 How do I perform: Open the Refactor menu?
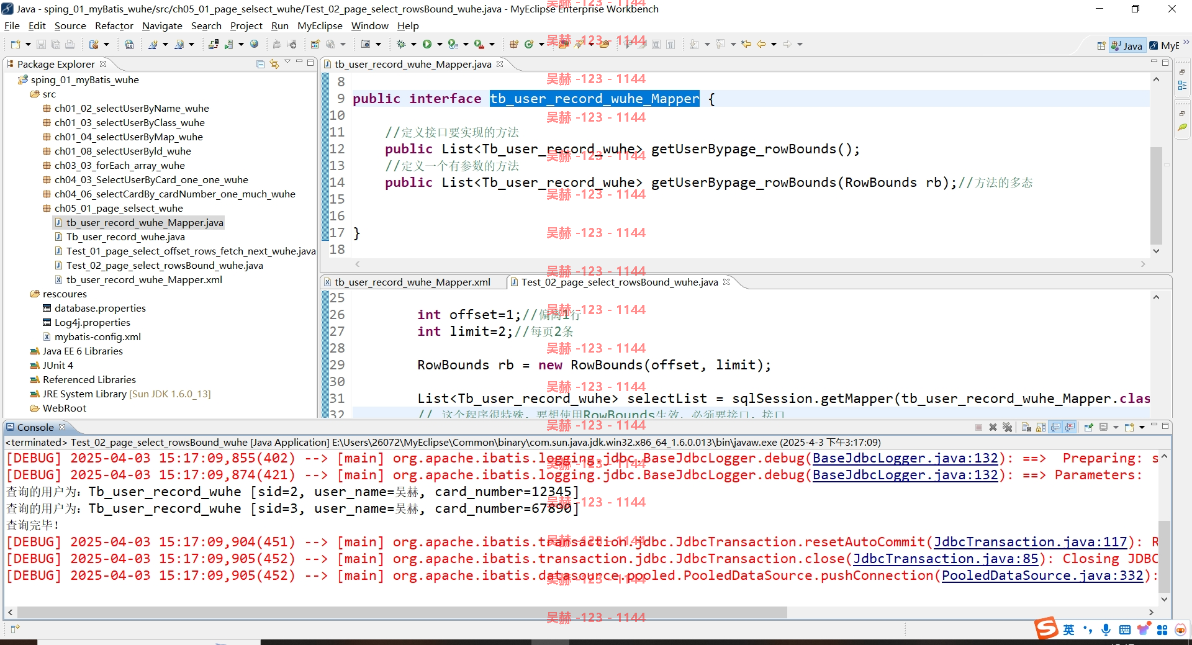[114, 25]
